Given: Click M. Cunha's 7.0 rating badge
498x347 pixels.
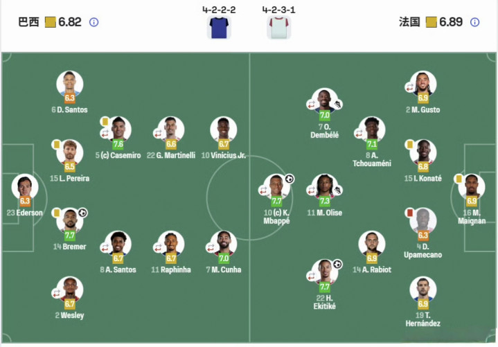Looking at the screenshot, I should [x=224, y=258].
